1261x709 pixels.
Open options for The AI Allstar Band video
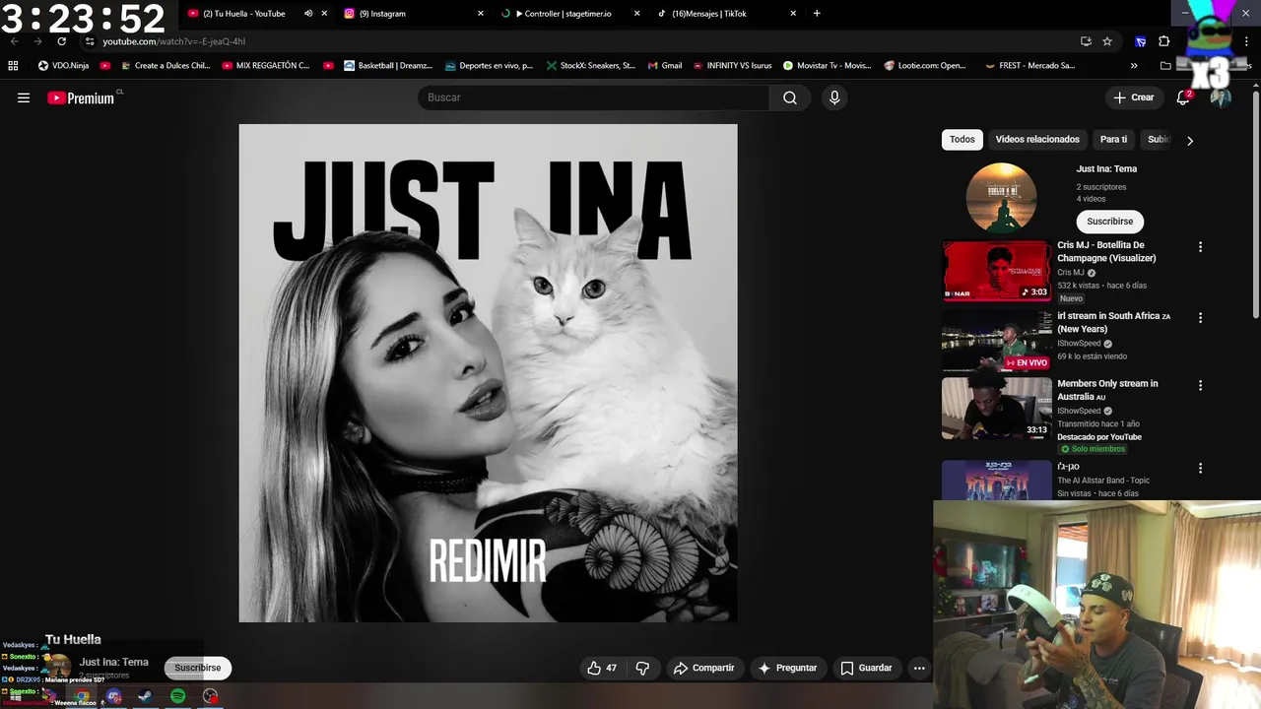(1200, 469)
